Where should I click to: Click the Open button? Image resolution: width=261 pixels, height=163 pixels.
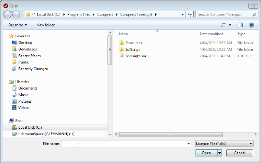click(x=206, y=153)
